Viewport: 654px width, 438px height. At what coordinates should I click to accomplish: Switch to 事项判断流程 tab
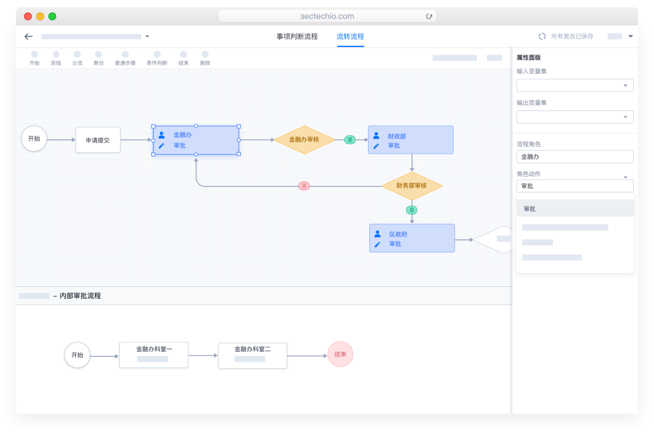tap(297, 37)
